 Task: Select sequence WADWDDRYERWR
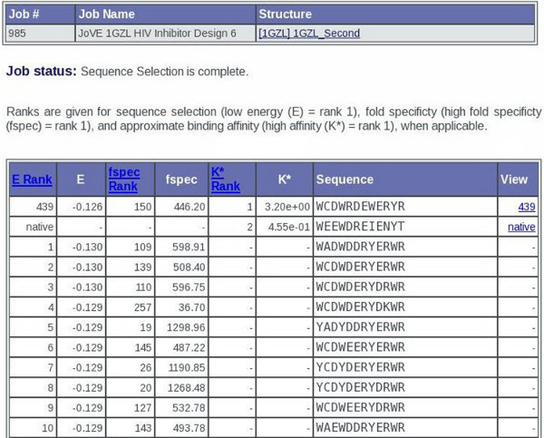tap(360, 247)
